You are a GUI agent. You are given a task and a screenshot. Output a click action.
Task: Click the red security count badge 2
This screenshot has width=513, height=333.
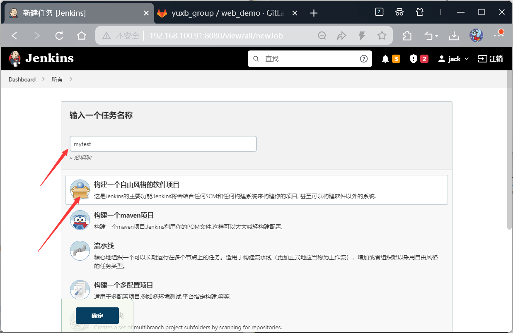(x=424, y=59)
